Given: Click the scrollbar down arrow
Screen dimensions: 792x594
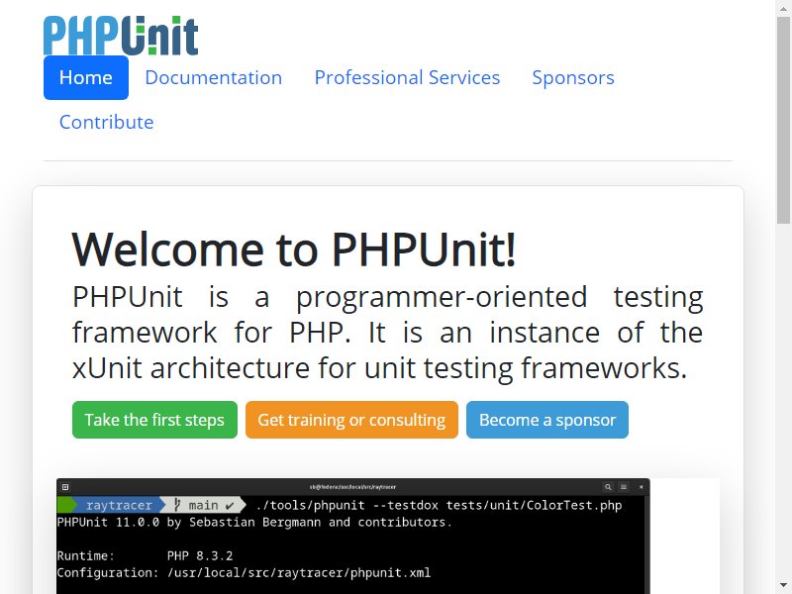Looking at the screenshot, I should click(x=783, y=586).
